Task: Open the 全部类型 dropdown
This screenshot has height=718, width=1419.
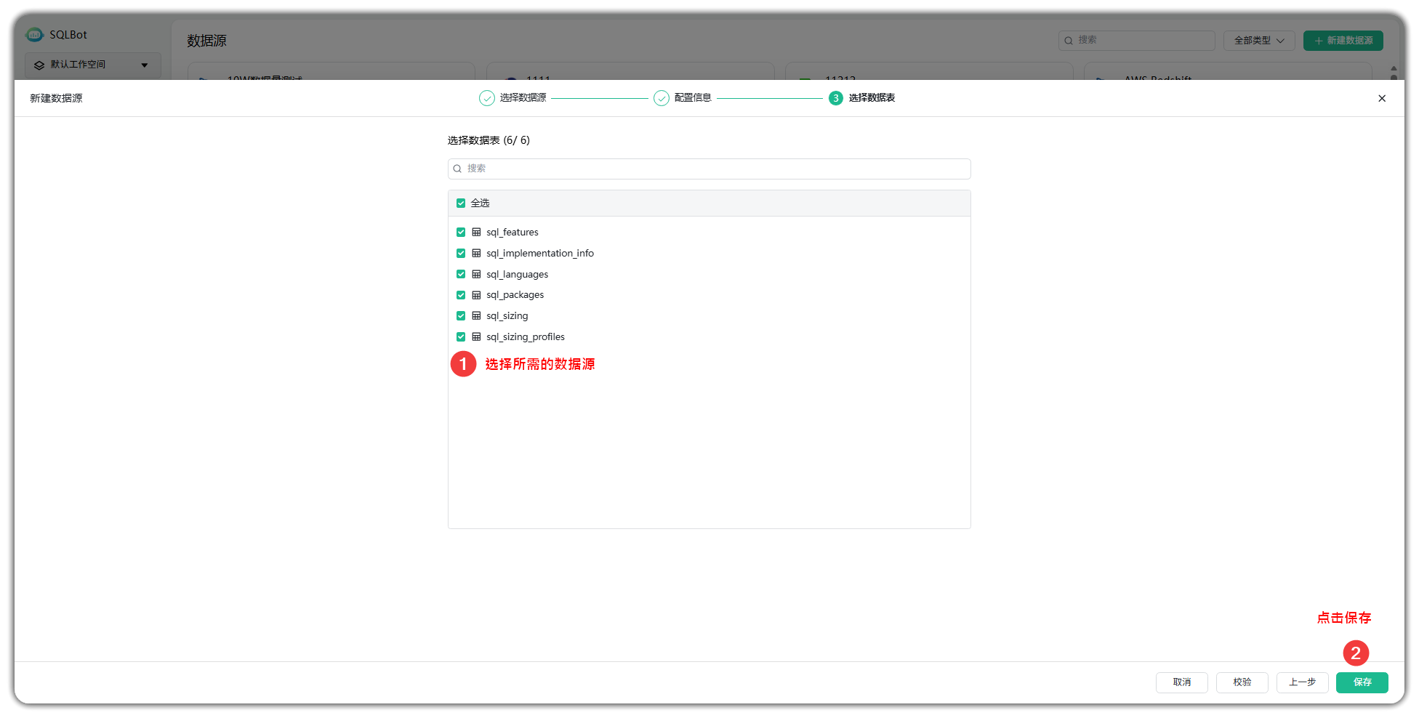Action: tap(1258, 41)
